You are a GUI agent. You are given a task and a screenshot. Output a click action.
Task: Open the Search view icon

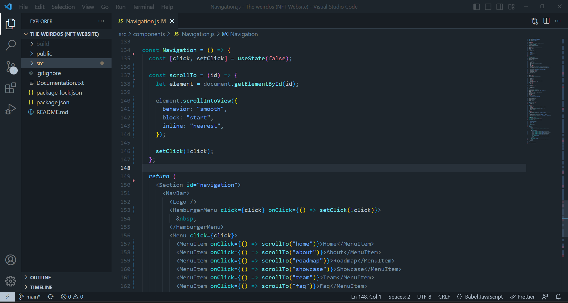[x=11, y=45]
